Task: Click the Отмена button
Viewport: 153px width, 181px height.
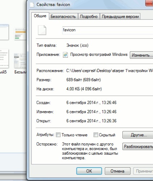Action: (x=118, y=171)
